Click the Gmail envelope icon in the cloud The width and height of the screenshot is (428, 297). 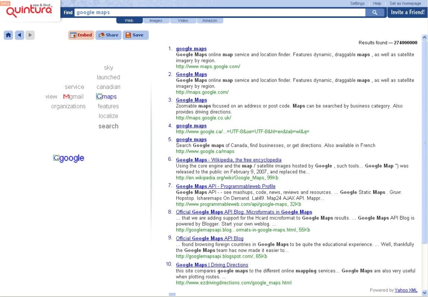click(x=66, y=96)
